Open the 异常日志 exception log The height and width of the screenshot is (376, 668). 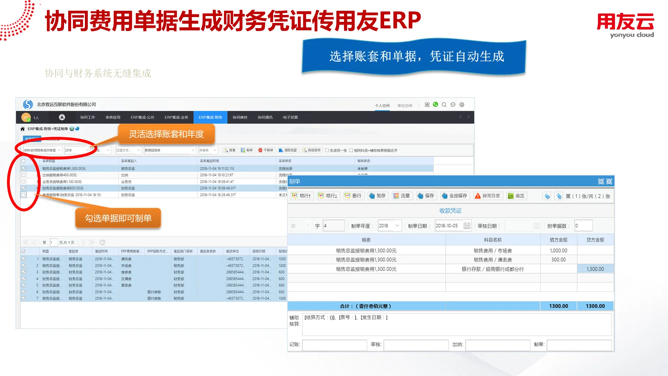point(487,196)
